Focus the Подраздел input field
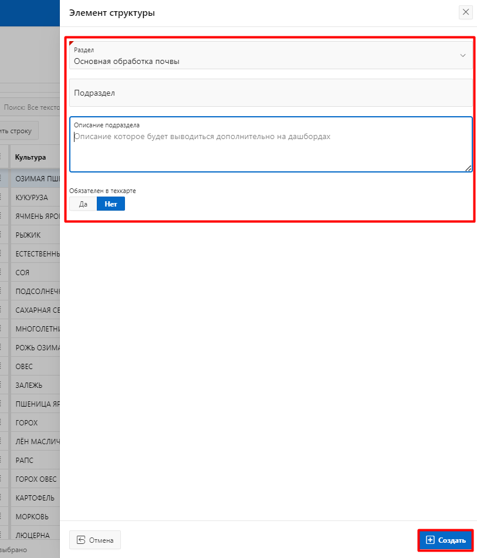This screenshot has height=558, width=477. tap(270, 93)
